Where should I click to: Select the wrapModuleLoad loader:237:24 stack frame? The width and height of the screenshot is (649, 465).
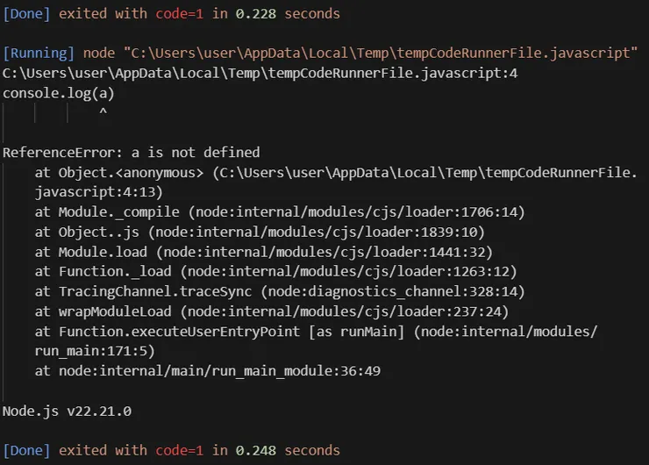tap(272, 311)
